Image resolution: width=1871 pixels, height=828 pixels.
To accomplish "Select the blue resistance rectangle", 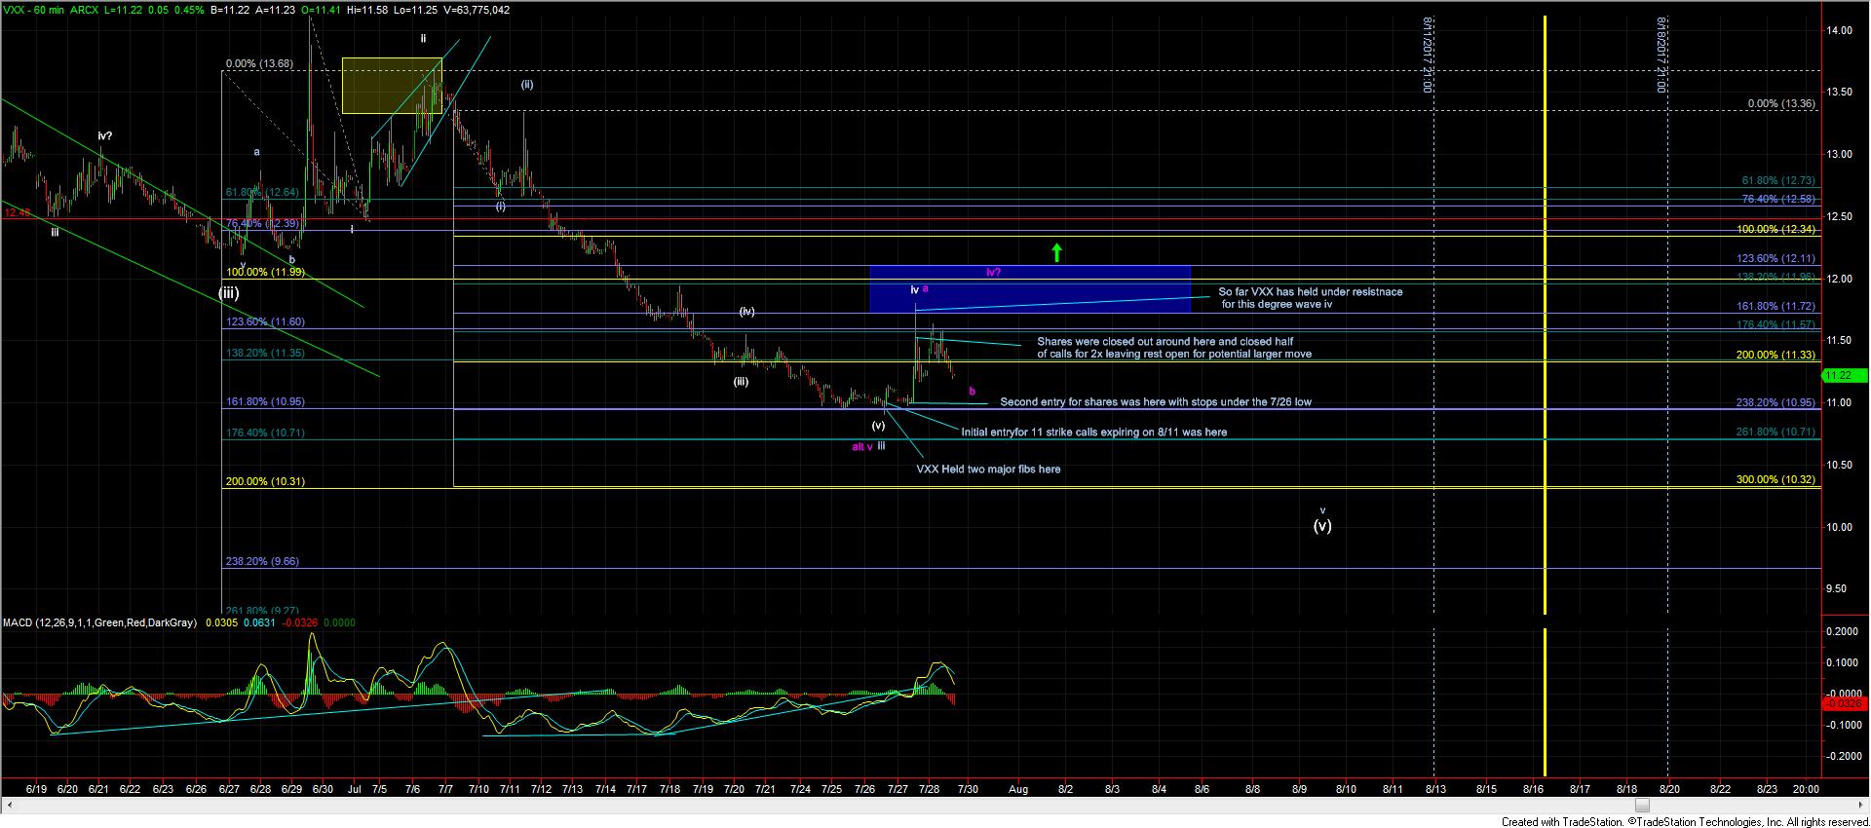I will [1030, 289].
